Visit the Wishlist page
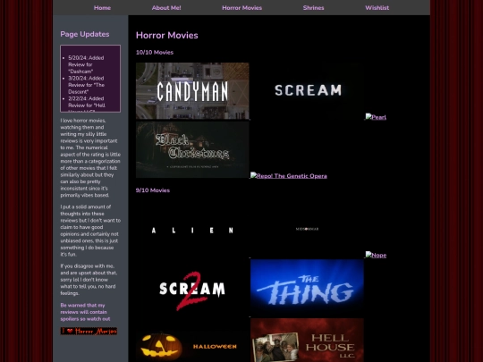The width and height of the screenshot is (483, 362). click(377, 8)
